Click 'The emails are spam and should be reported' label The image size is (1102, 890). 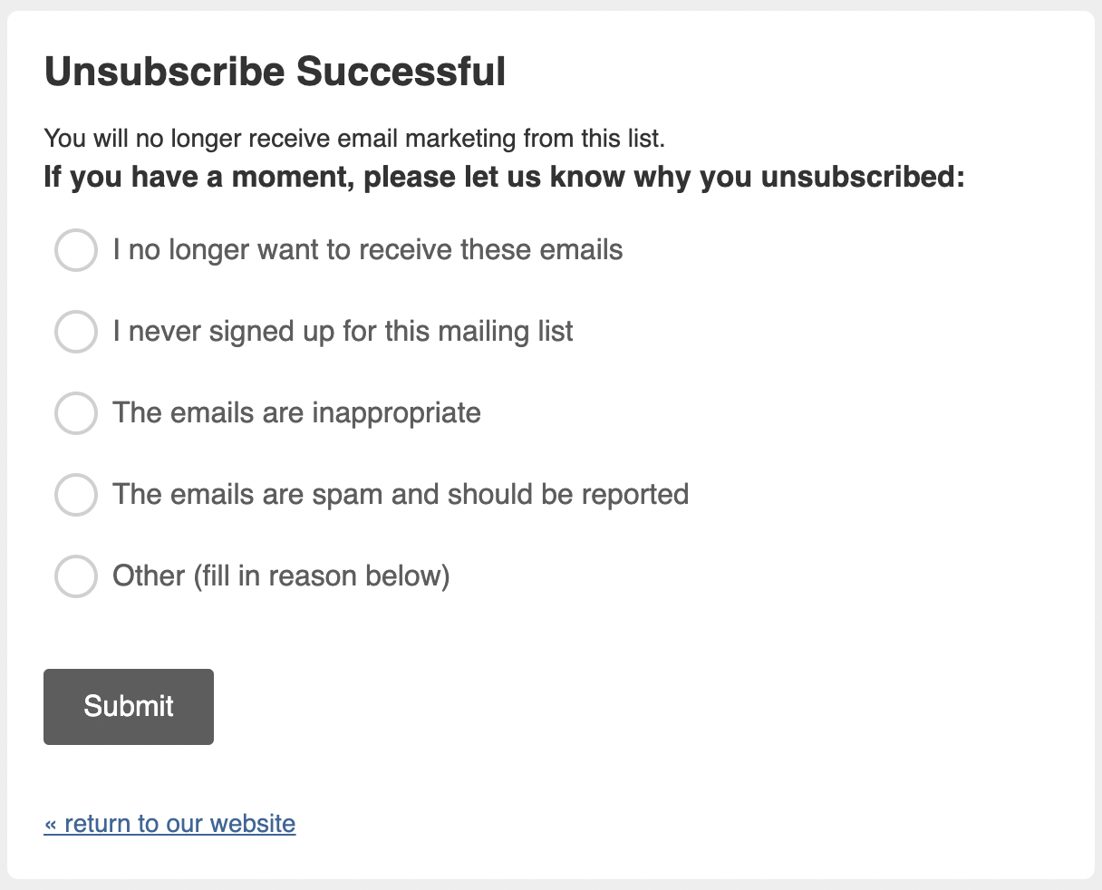(x=400, y=495)
